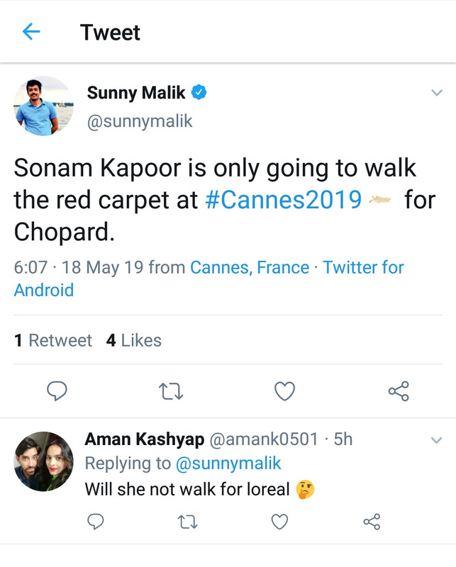
Task: Retweet Aman Kashyap's reply
Action: click(187, 522)
